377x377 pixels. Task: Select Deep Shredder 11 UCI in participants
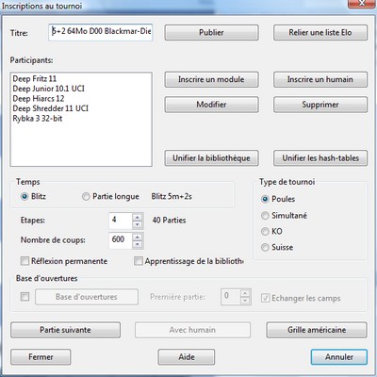[x=51, y=108]
